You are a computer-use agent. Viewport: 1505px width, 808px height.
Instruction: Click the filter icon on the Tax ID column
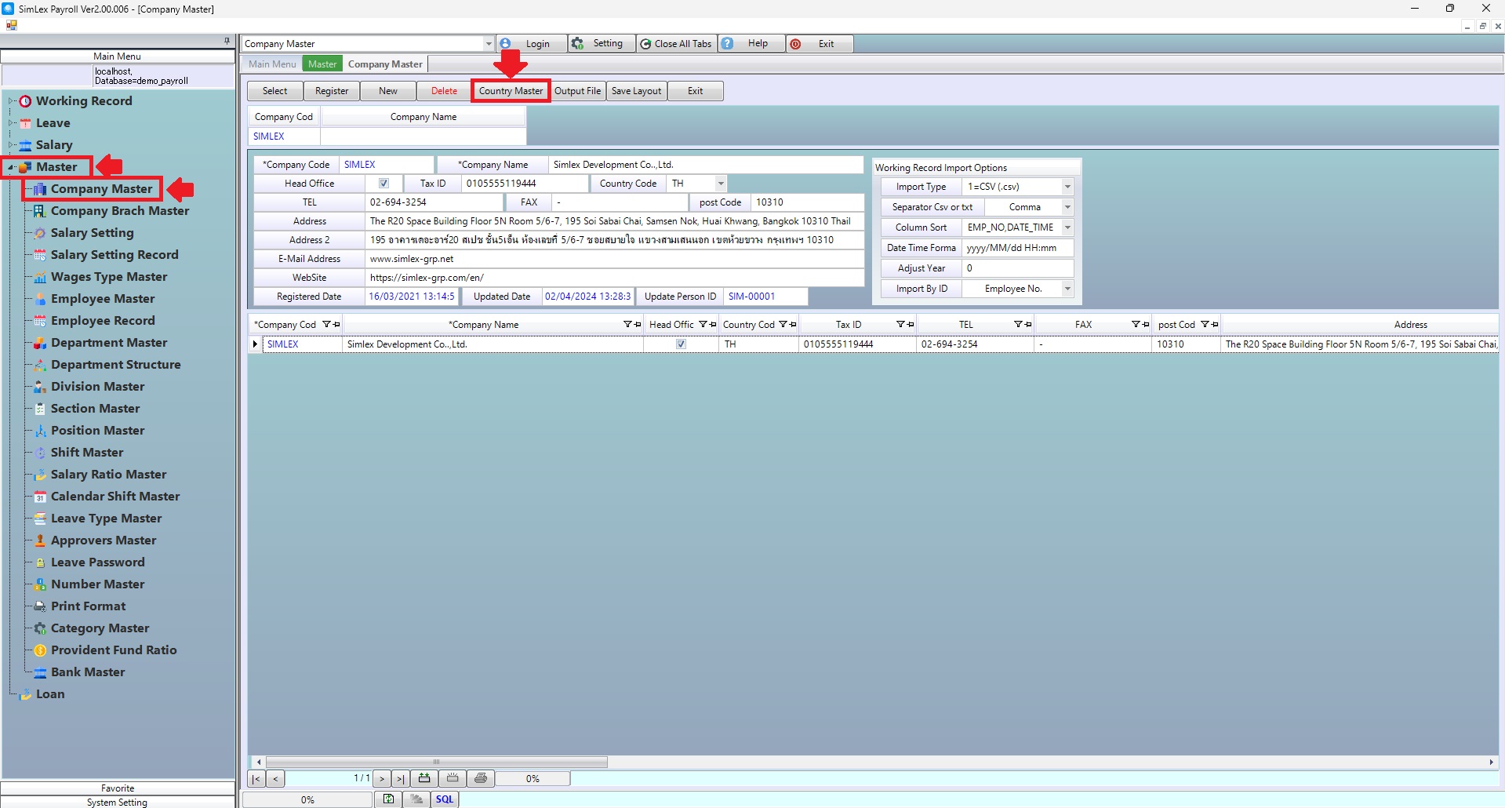pyautogui.click(x=901, y=325)
